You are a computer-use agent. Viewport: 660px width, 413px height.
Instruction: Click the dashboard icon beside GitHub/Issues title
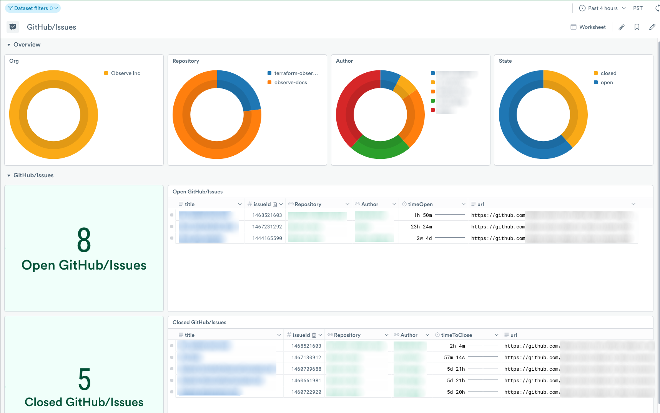13,27
